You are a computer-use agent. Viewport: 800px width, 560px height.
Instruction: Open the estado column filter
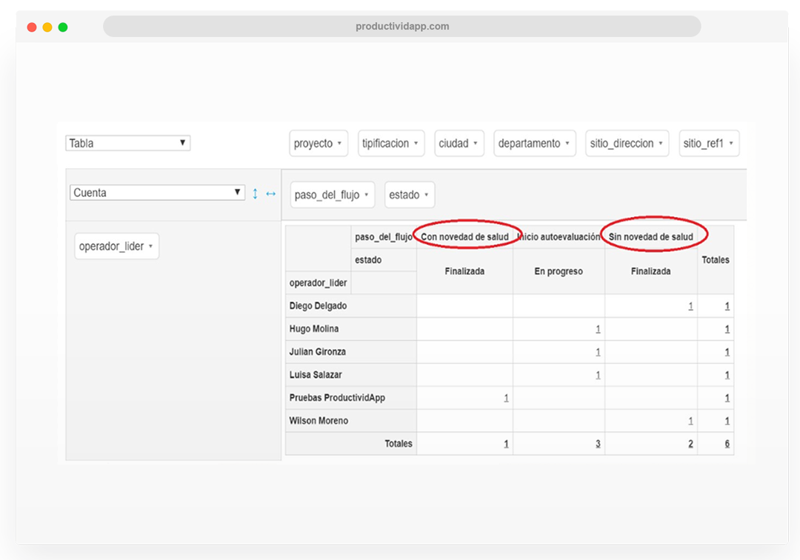pyautogui.click(x=410, y=195)
